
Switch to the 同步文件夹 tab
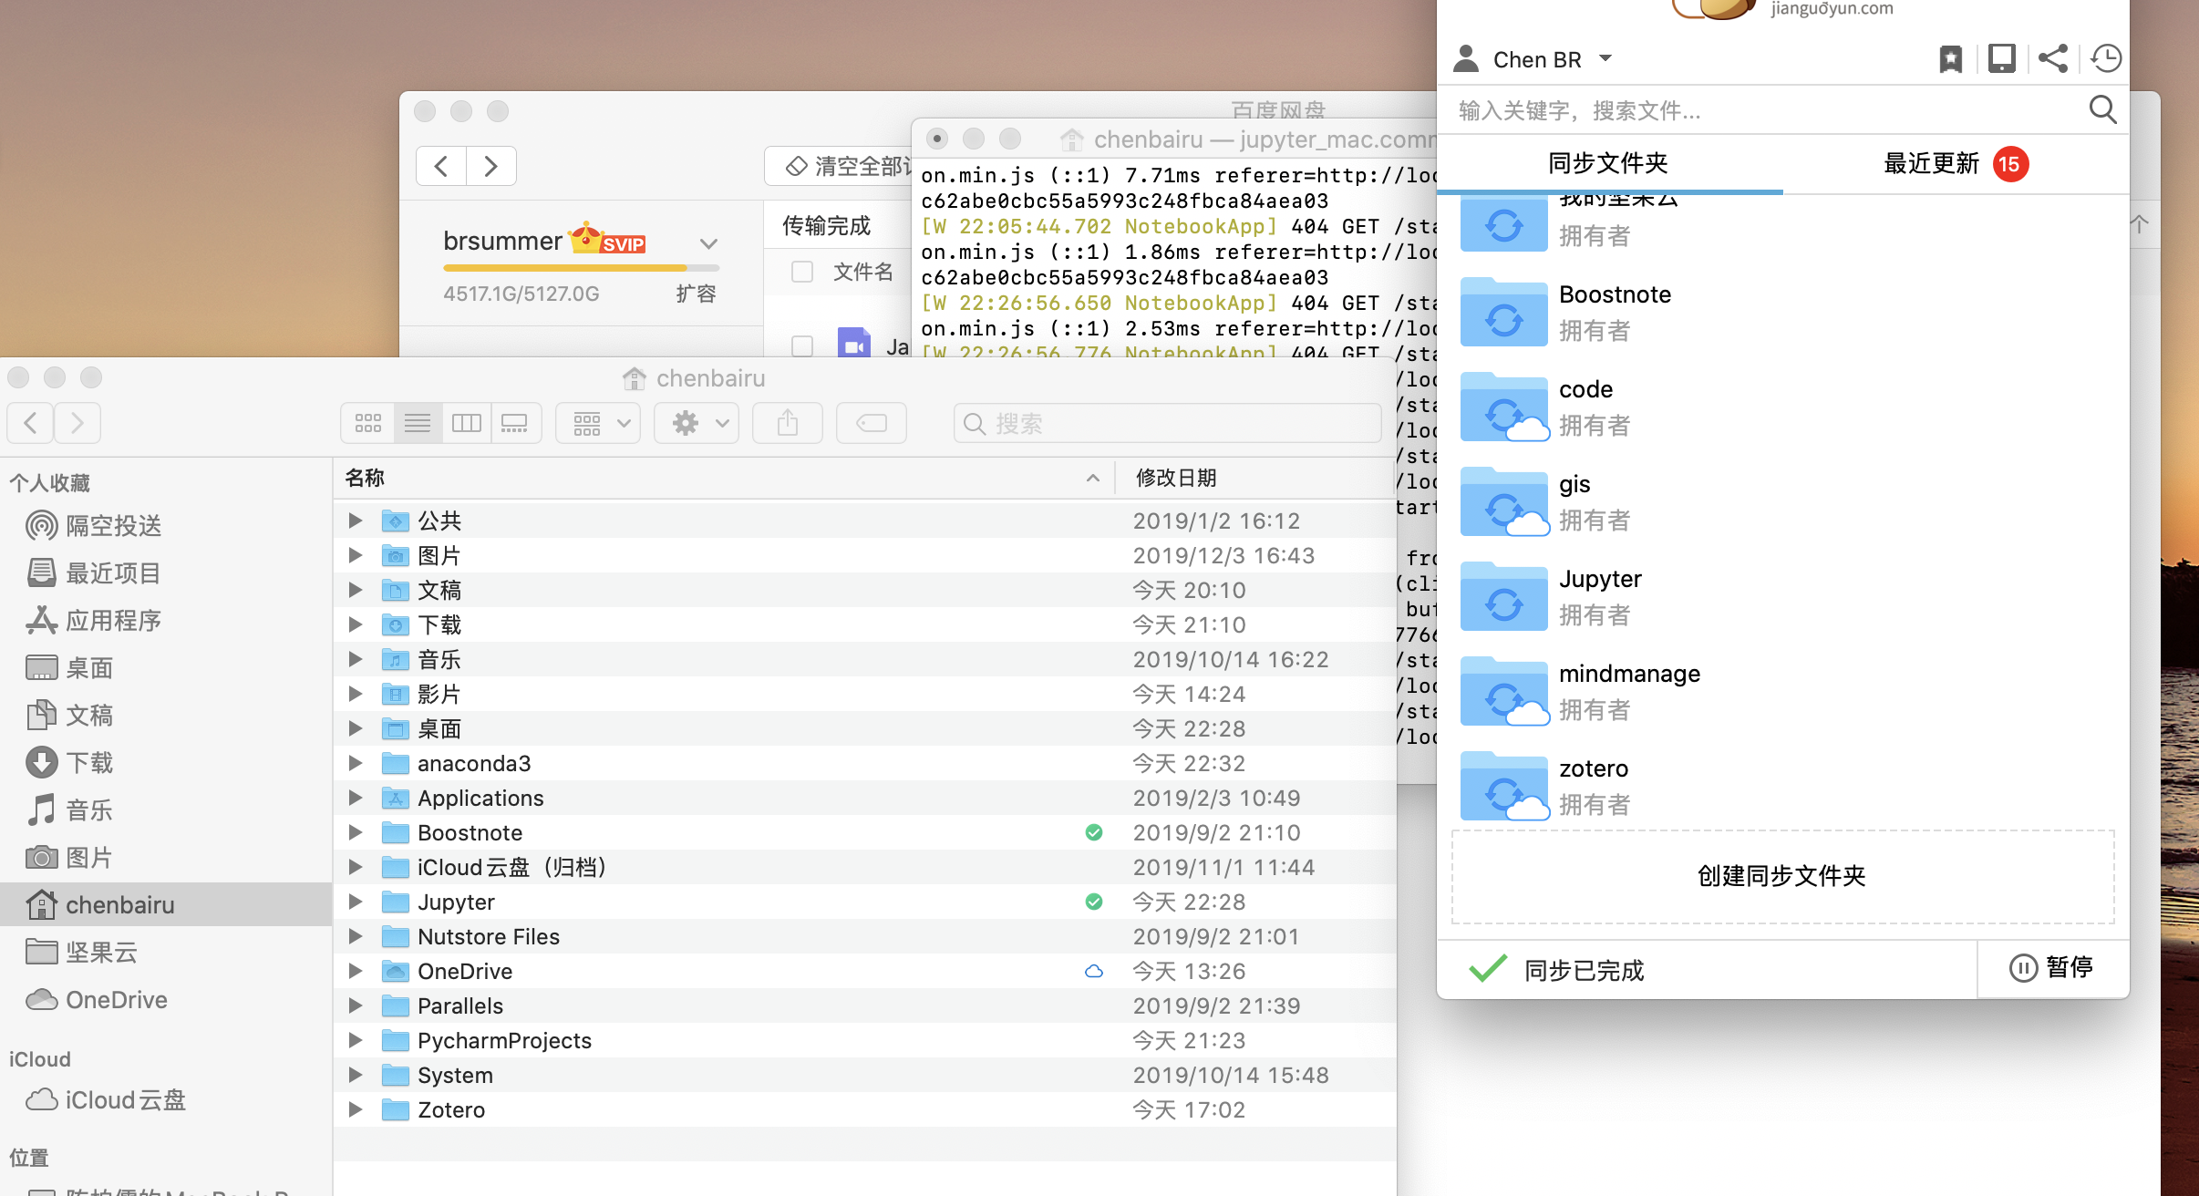click(1608, 163)
